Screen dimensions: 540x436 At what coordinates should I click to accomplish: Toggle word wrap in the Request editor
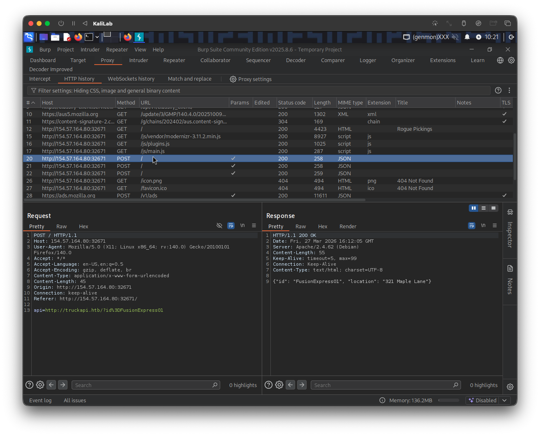coord(231,226)
